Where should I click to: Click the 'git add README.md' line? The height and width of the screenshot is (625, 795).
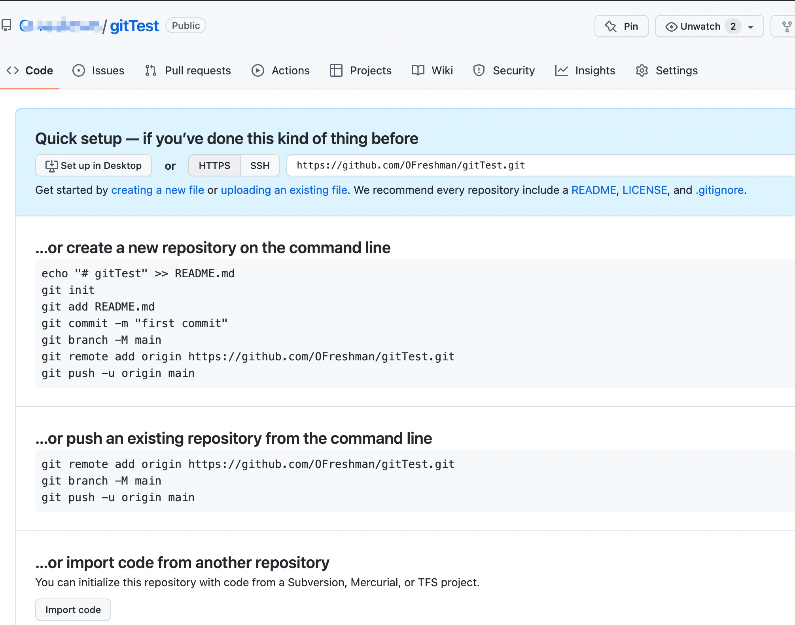coord(98,307)
